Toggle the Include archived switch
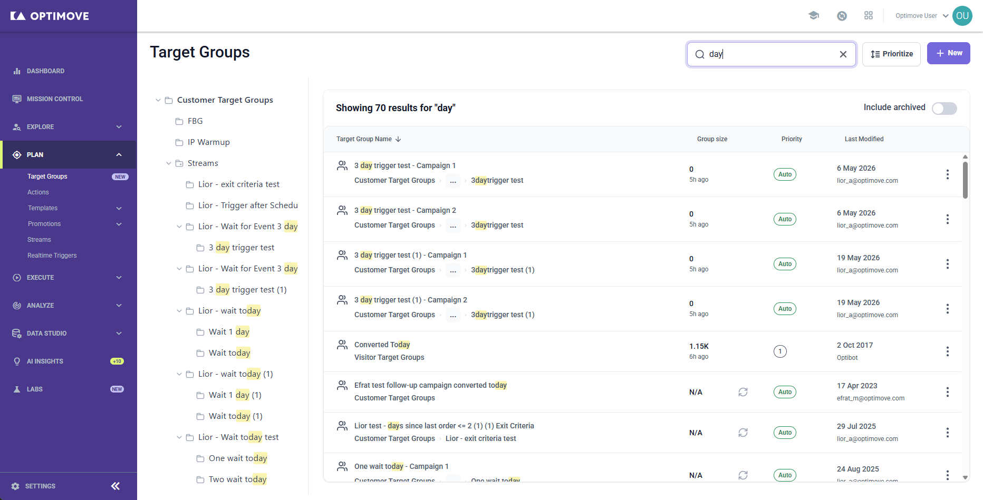This screenshot has width=983, height=500. (944, 108)
